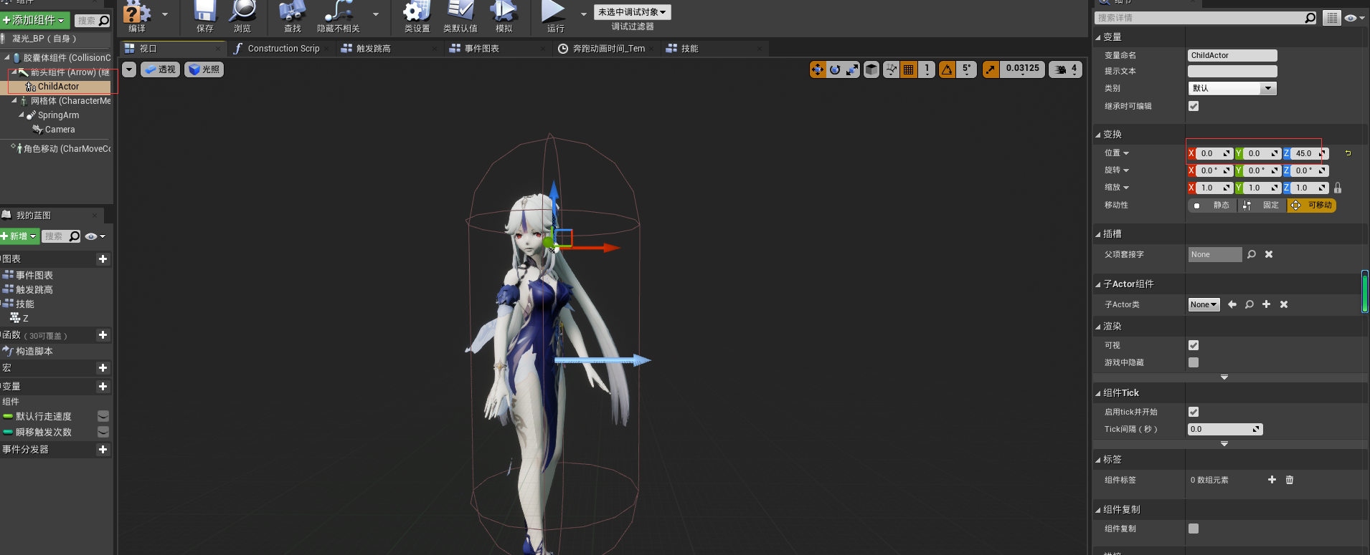
Task: Open scale snap dropdown showing 0.03125
Action: [1023, 69]
